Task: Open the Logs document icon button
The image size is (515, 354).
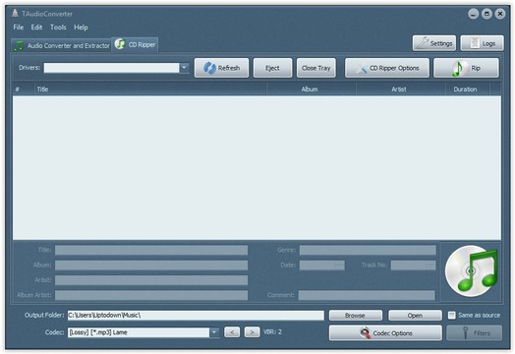Action: [x=482, y=43]
